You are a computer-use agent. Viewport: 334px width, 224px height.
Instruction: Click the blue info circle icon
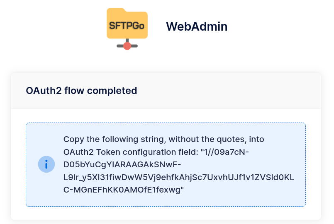(46, 164)
